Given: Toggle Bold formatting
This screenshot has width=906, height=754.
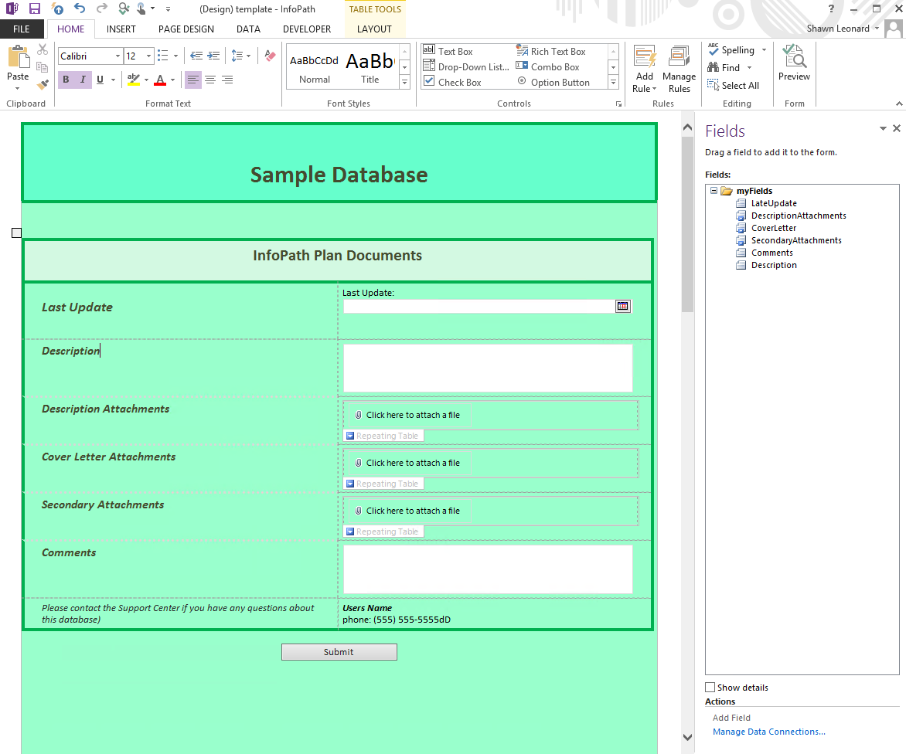Looking at the screenshot, I should (66, 80).
